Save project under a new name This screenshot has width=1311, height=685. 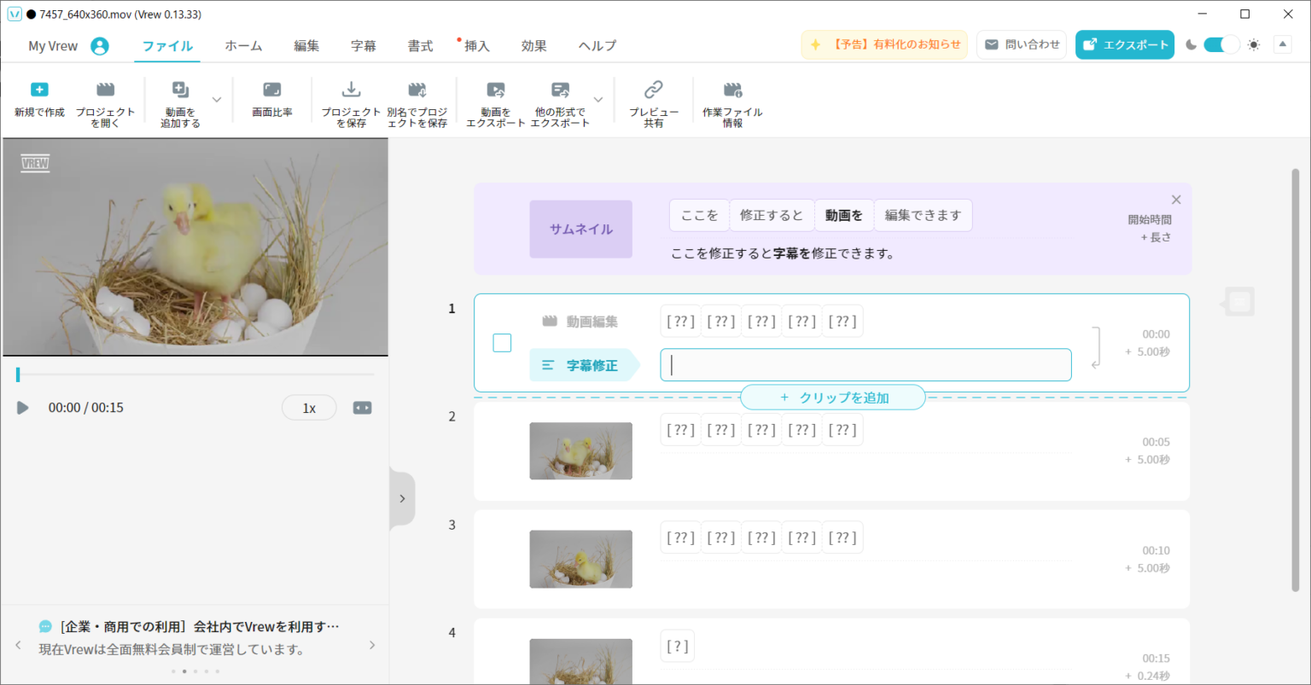pos(417,102)
